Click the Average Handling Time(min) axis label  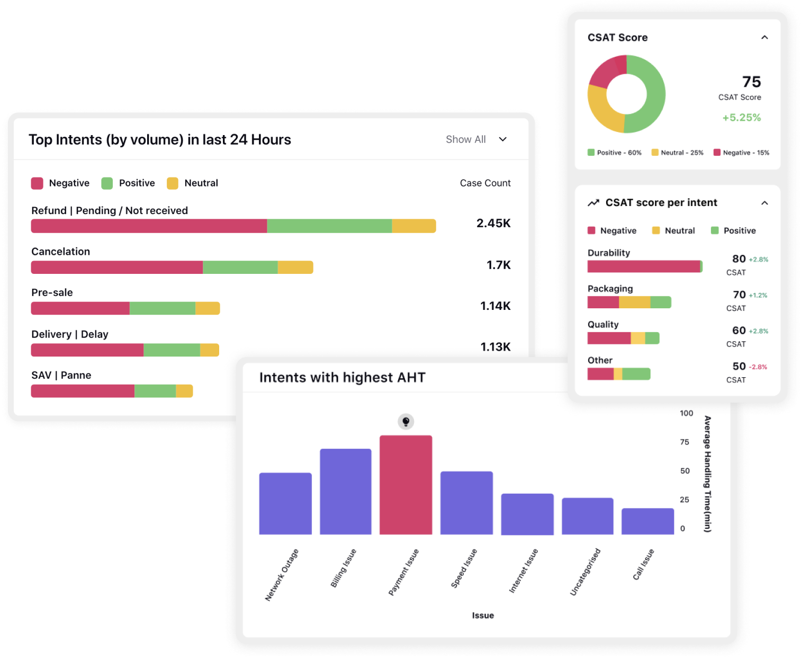tap(708, 474)
